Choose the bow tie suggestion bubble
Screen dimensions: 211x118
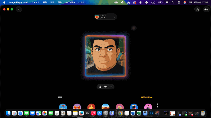(x=77, y=107)
